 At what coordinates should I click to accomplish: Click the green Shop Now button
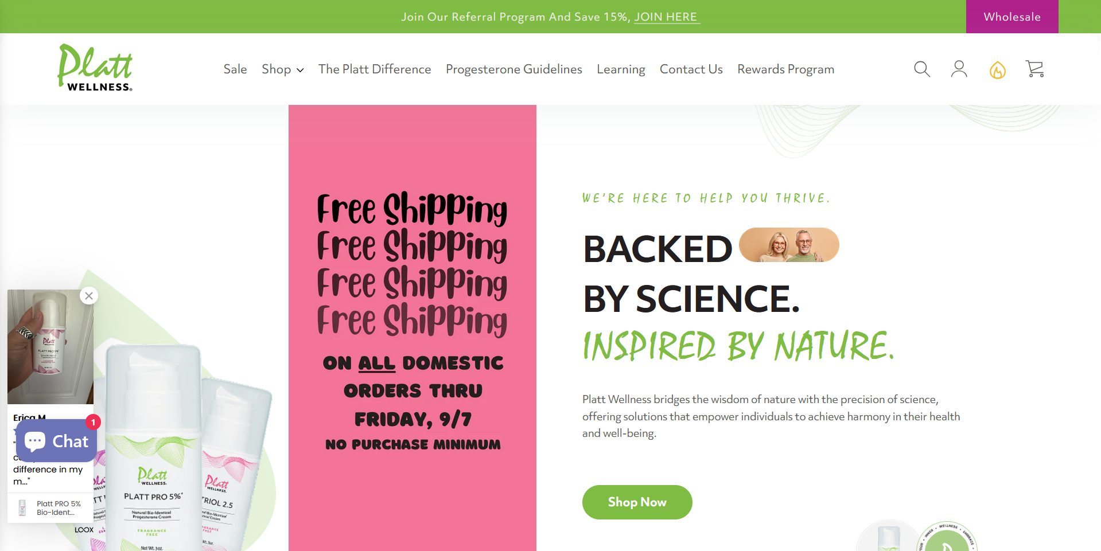[x=637, y=502]
